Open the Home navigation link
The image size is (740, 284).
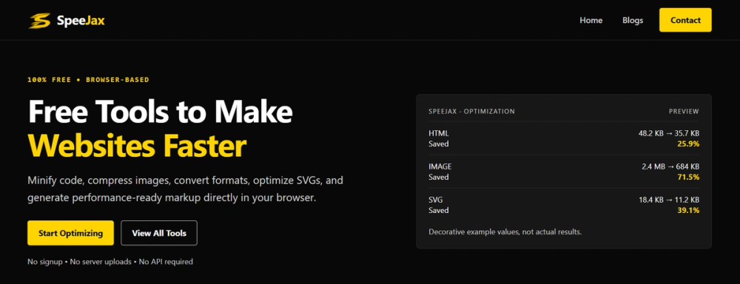click(591, 20)
